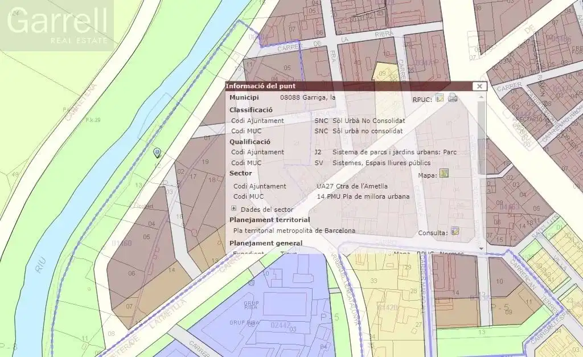Open the sector Mapa icon
The height and width of the screenshot is (357, 583).
(x=444, y=173)
